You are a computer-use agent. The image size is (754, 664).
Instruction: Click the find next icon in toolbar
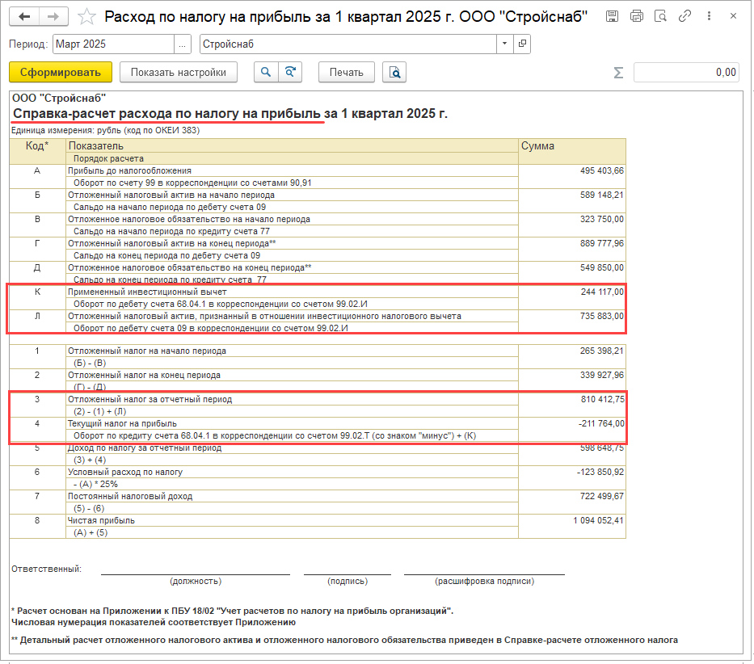pos(289,72)
